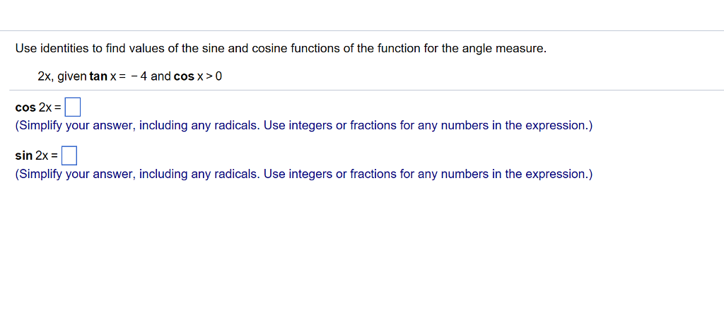The image size is (724, 323).
Task: Select the "cos 2x =" label
Action: [38, 107]
